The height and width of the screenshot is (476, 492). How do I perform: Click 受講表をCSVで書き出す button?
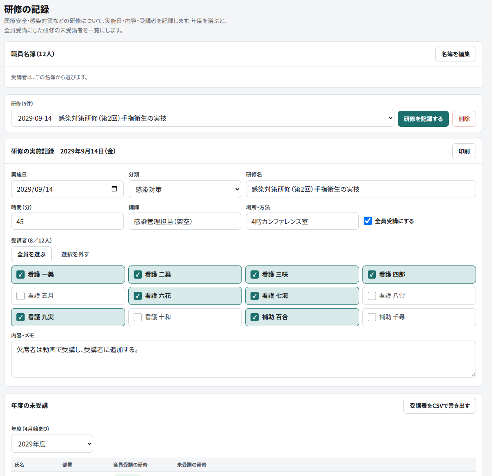coord(440,406)
